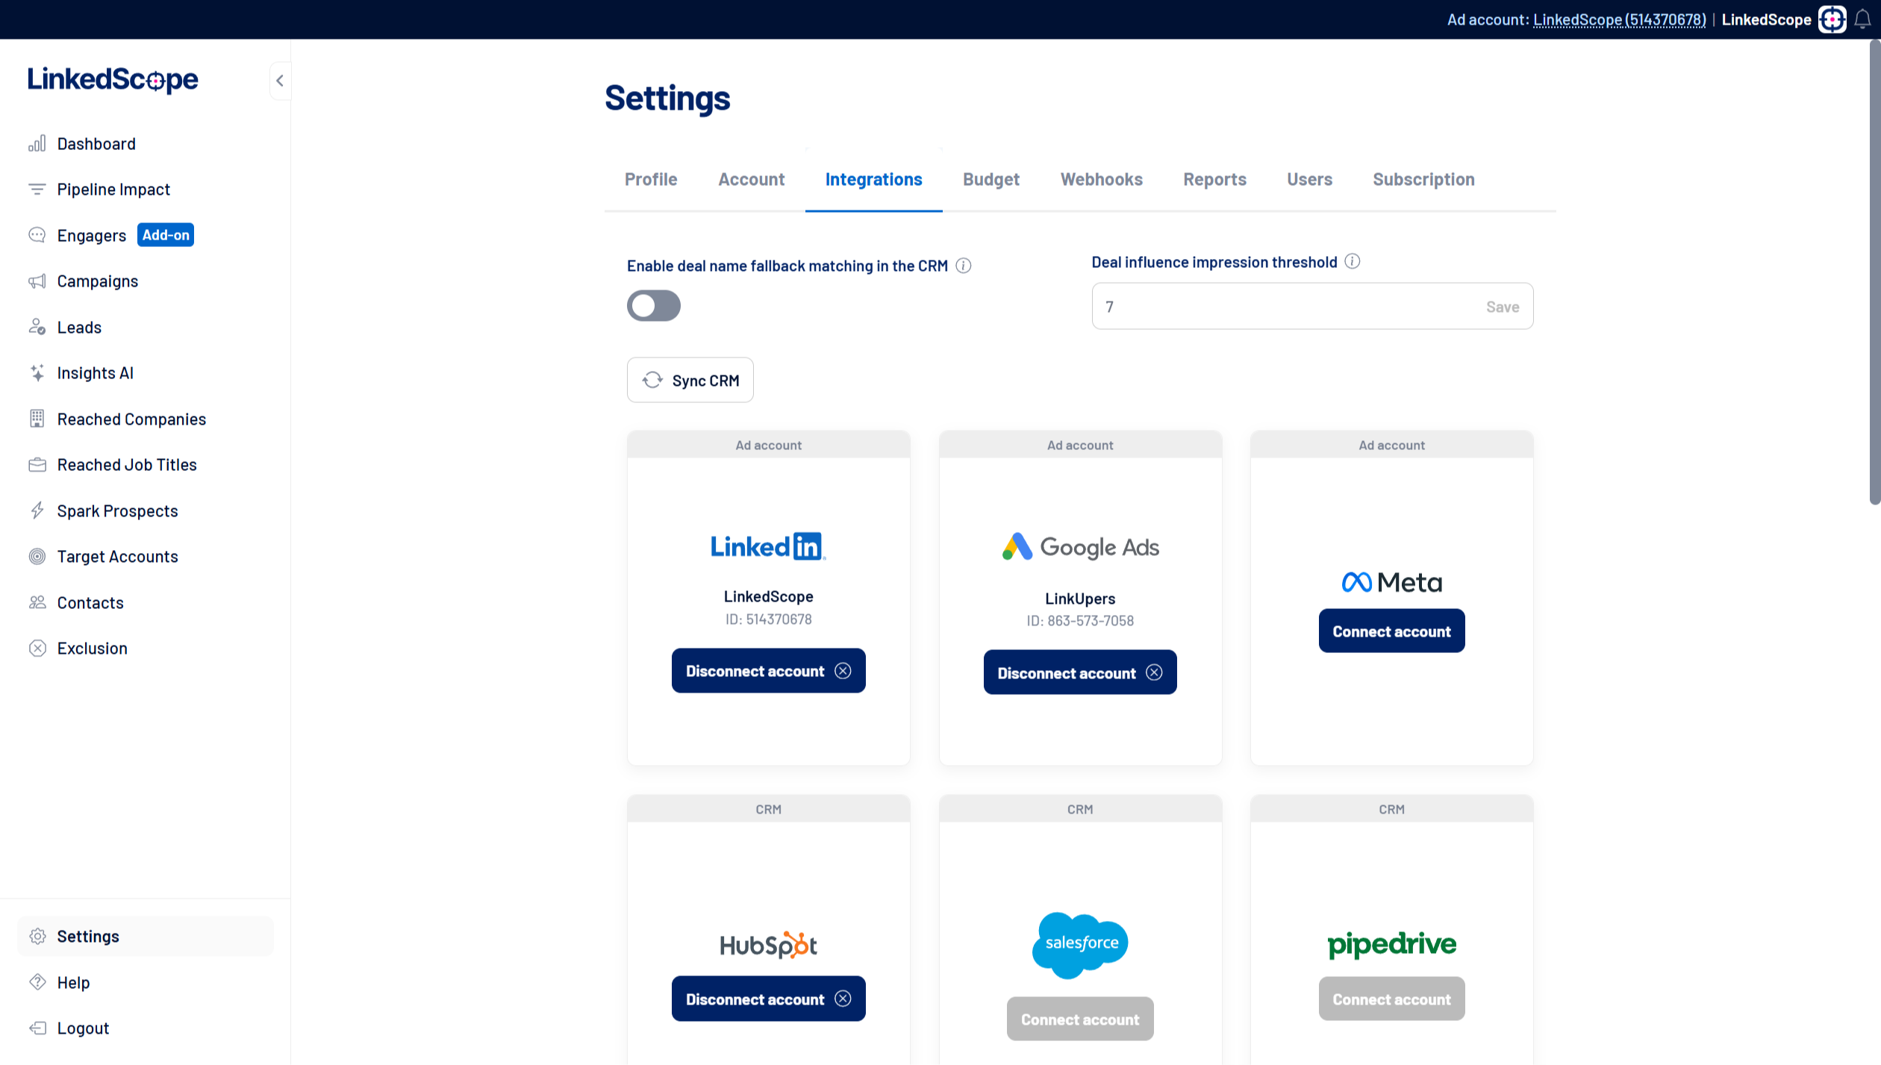Viewport: 1881px width, 1065px height.
Task: Click the Meta logo
Action: 1391,582
